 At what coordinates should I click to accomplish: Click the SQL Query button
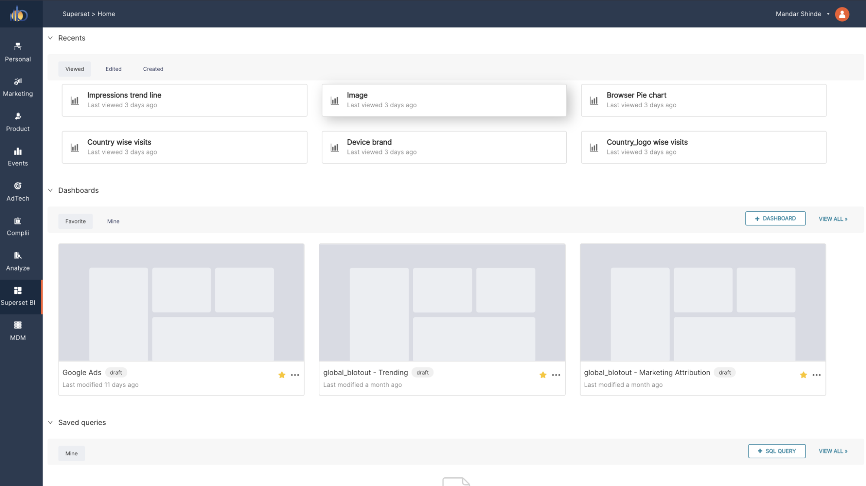(x=777, y=451)
